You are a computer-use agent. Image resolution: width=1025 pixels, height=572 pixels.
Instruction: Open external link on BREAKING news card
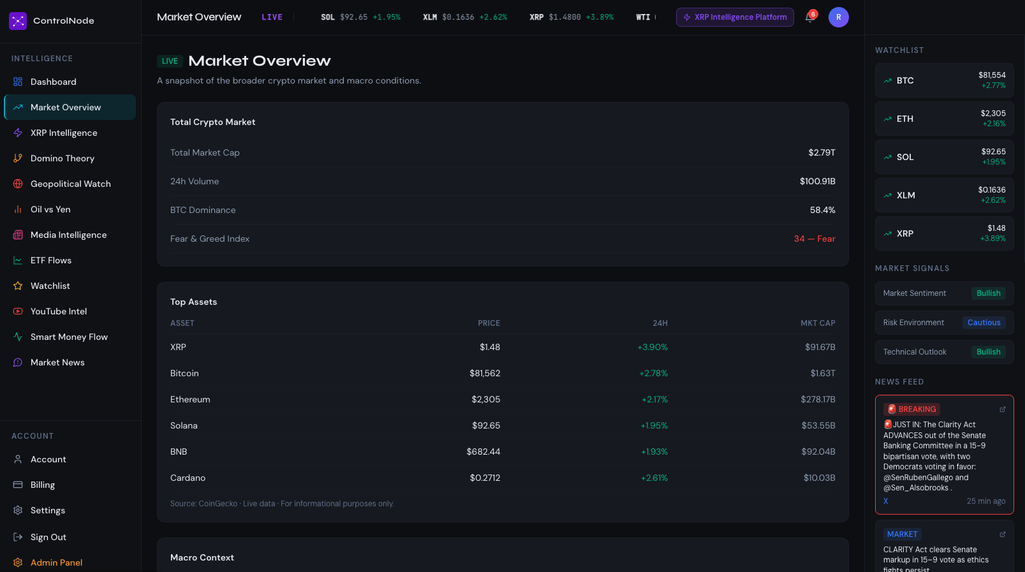1002,409
